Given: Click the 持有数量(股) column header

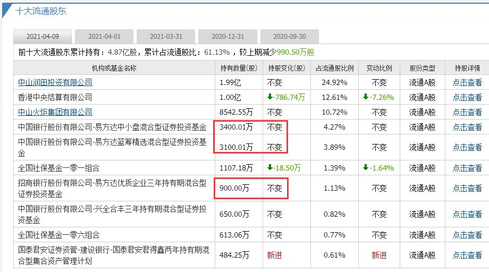Looking at the screenshot, I should tap(239, 68).
